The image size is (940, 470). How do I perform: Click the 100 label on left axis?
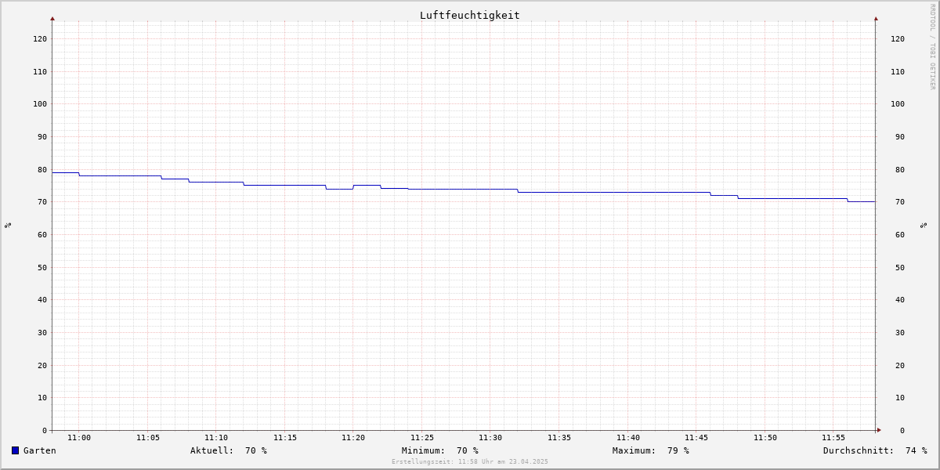pyautogui.click(x=40, y=103)
